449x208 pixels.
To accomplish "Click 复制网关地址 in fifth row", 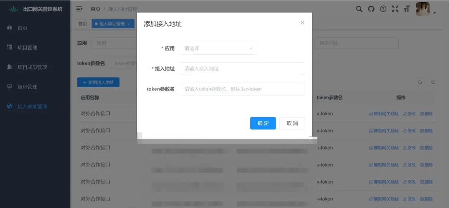I will click(x=384, y=182).
